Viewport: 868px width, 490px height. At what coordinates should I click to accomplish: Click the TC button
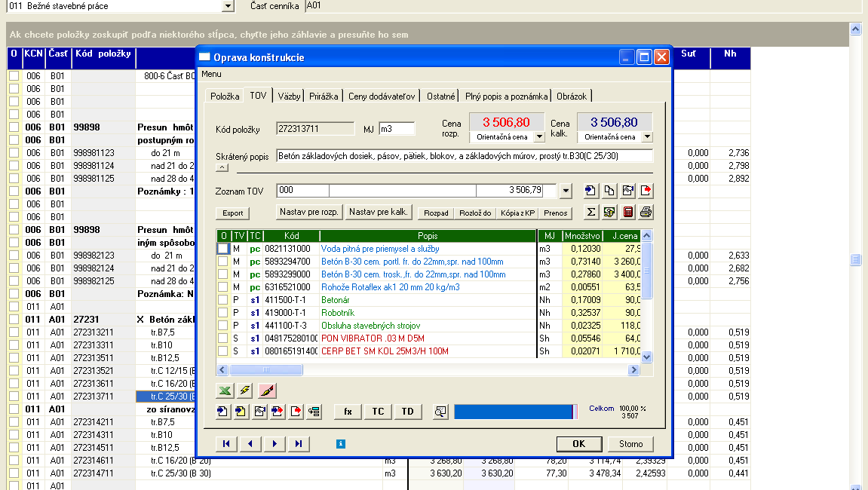378,412
